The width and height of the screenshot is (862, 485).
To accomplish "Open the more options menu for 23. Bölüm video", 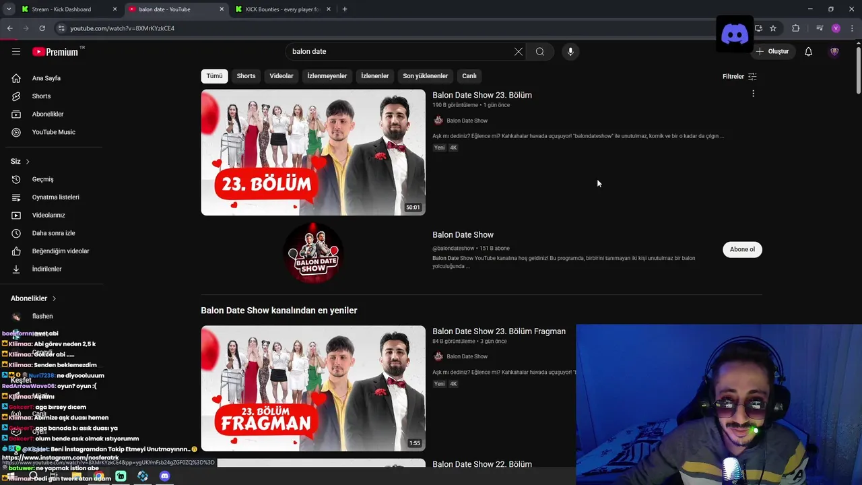I will 753,94.
